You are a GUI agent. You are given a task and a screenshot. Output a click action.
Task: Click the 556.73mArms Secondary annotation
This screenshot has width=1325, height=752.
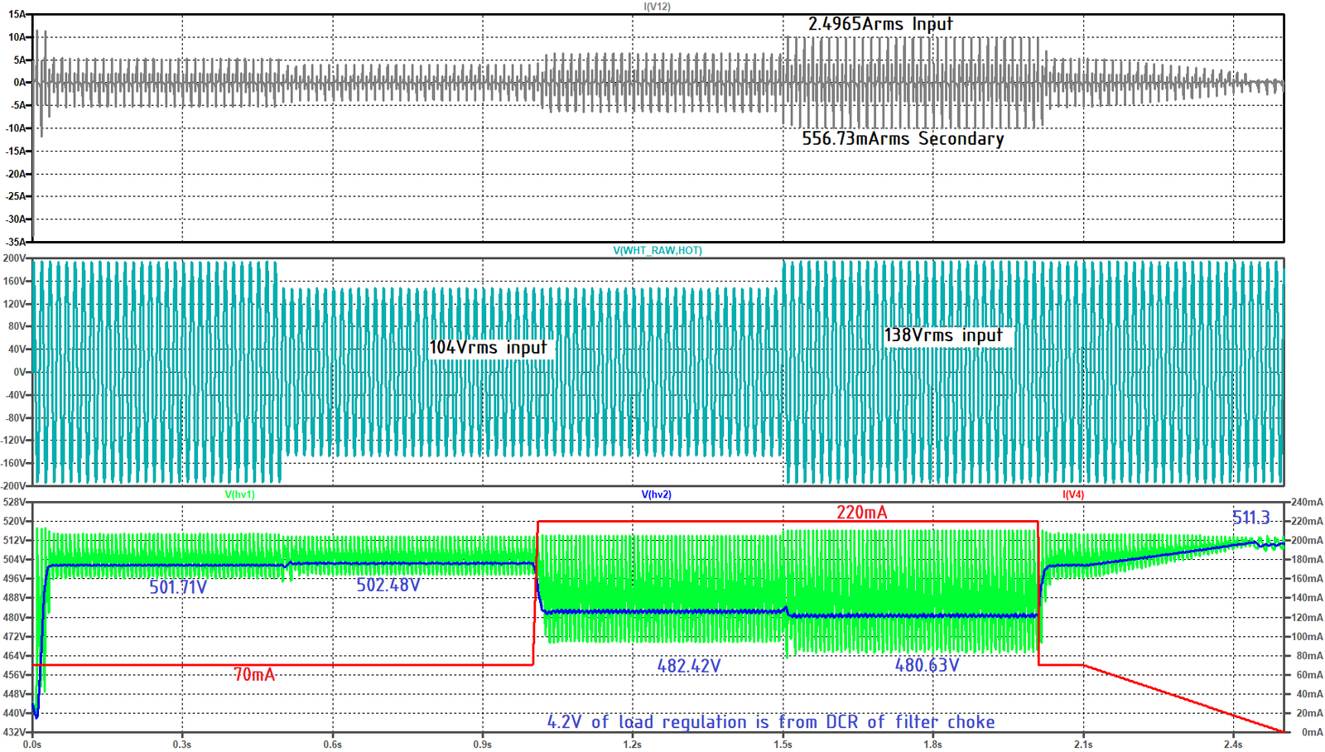click(903, 138)
